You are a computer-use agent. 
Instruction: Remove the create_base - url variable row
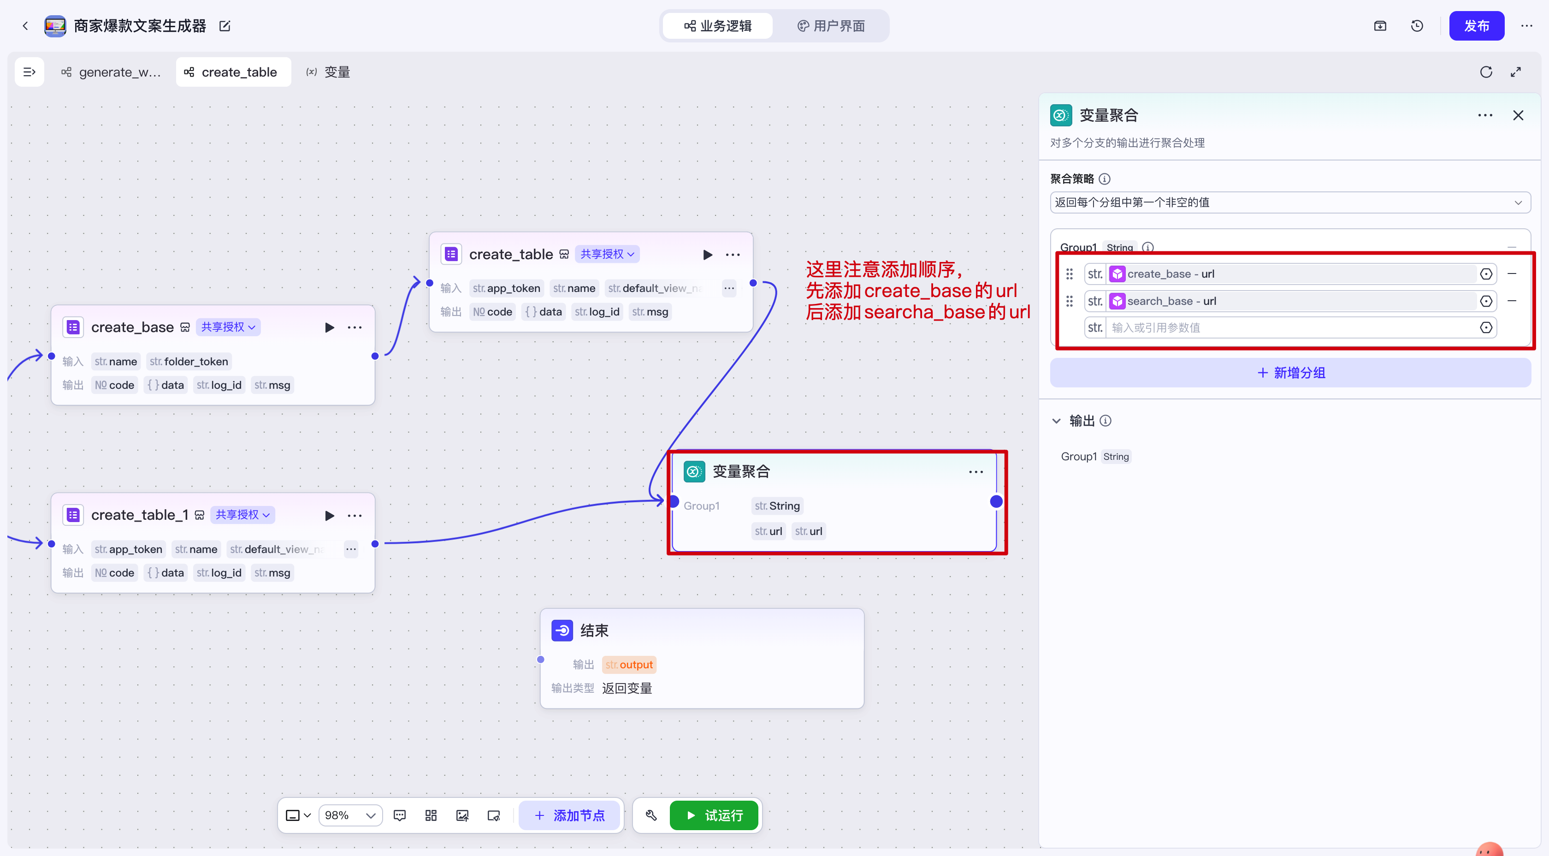click(x=1512, y=273)
